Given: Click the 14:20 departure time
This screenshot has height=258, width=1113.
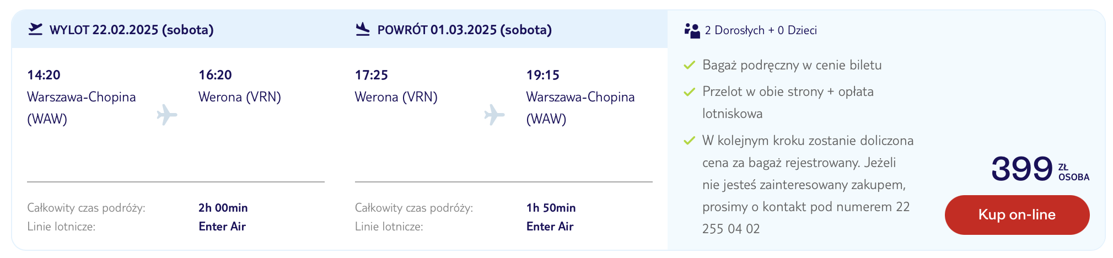Looking at the screenshot, I should (44, 75).
